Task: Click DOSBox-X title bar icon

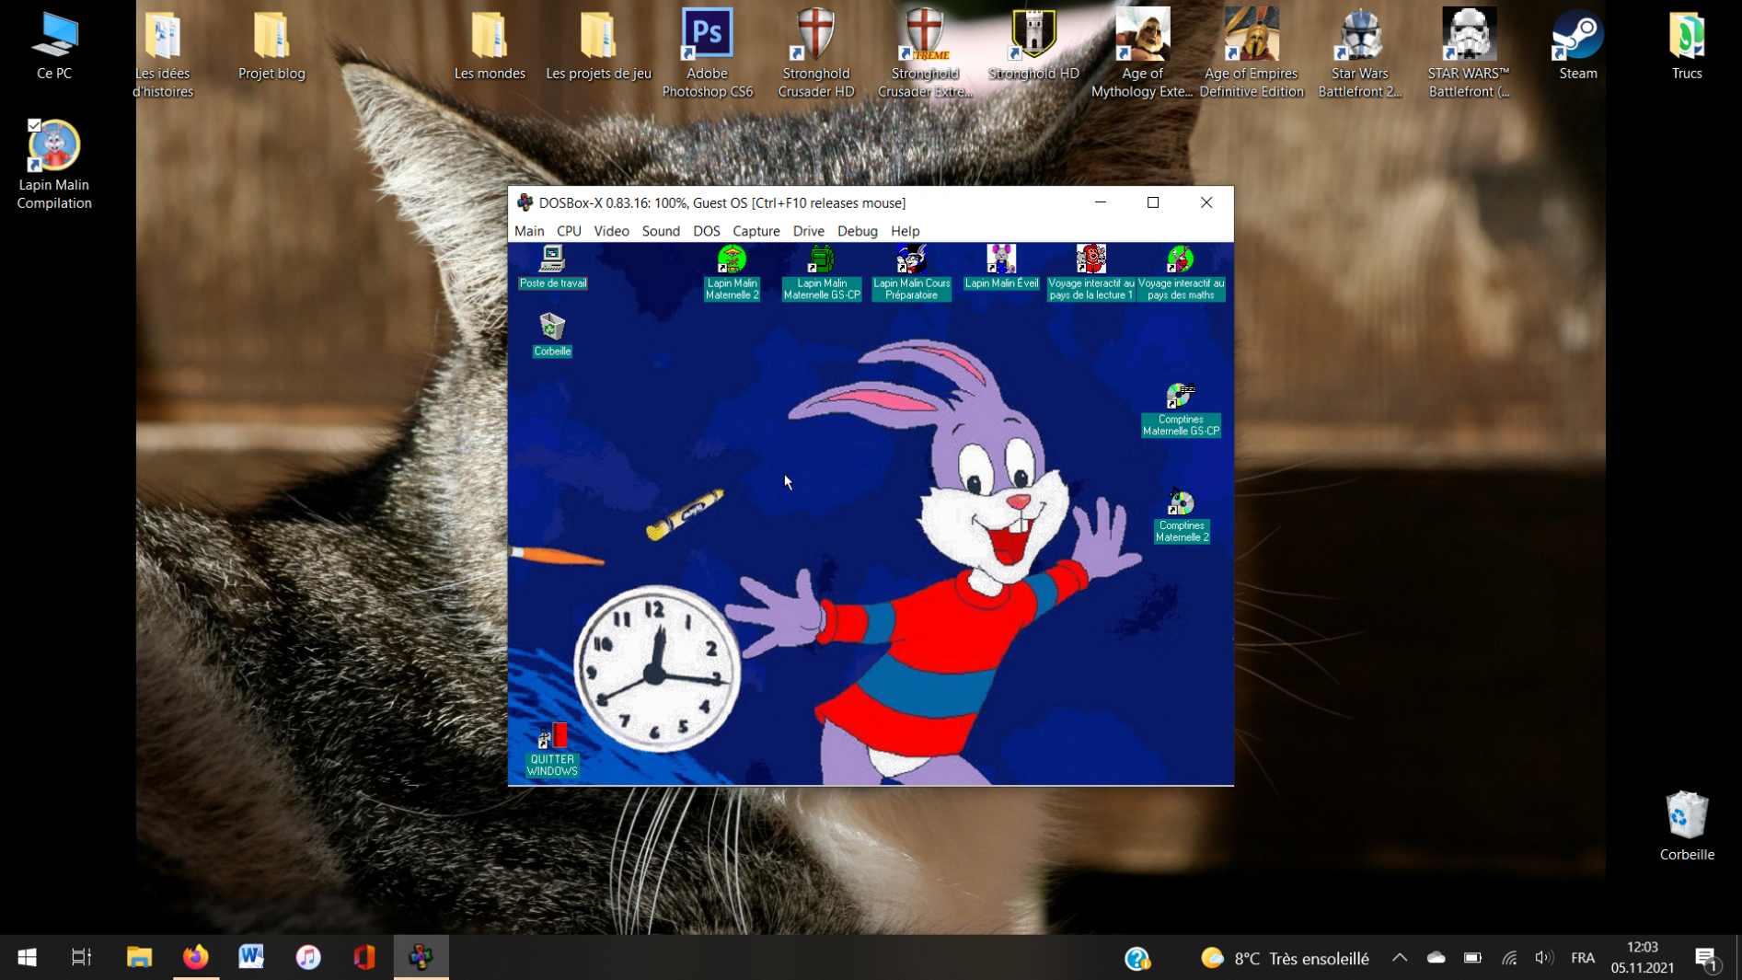Action: (525, 202)
